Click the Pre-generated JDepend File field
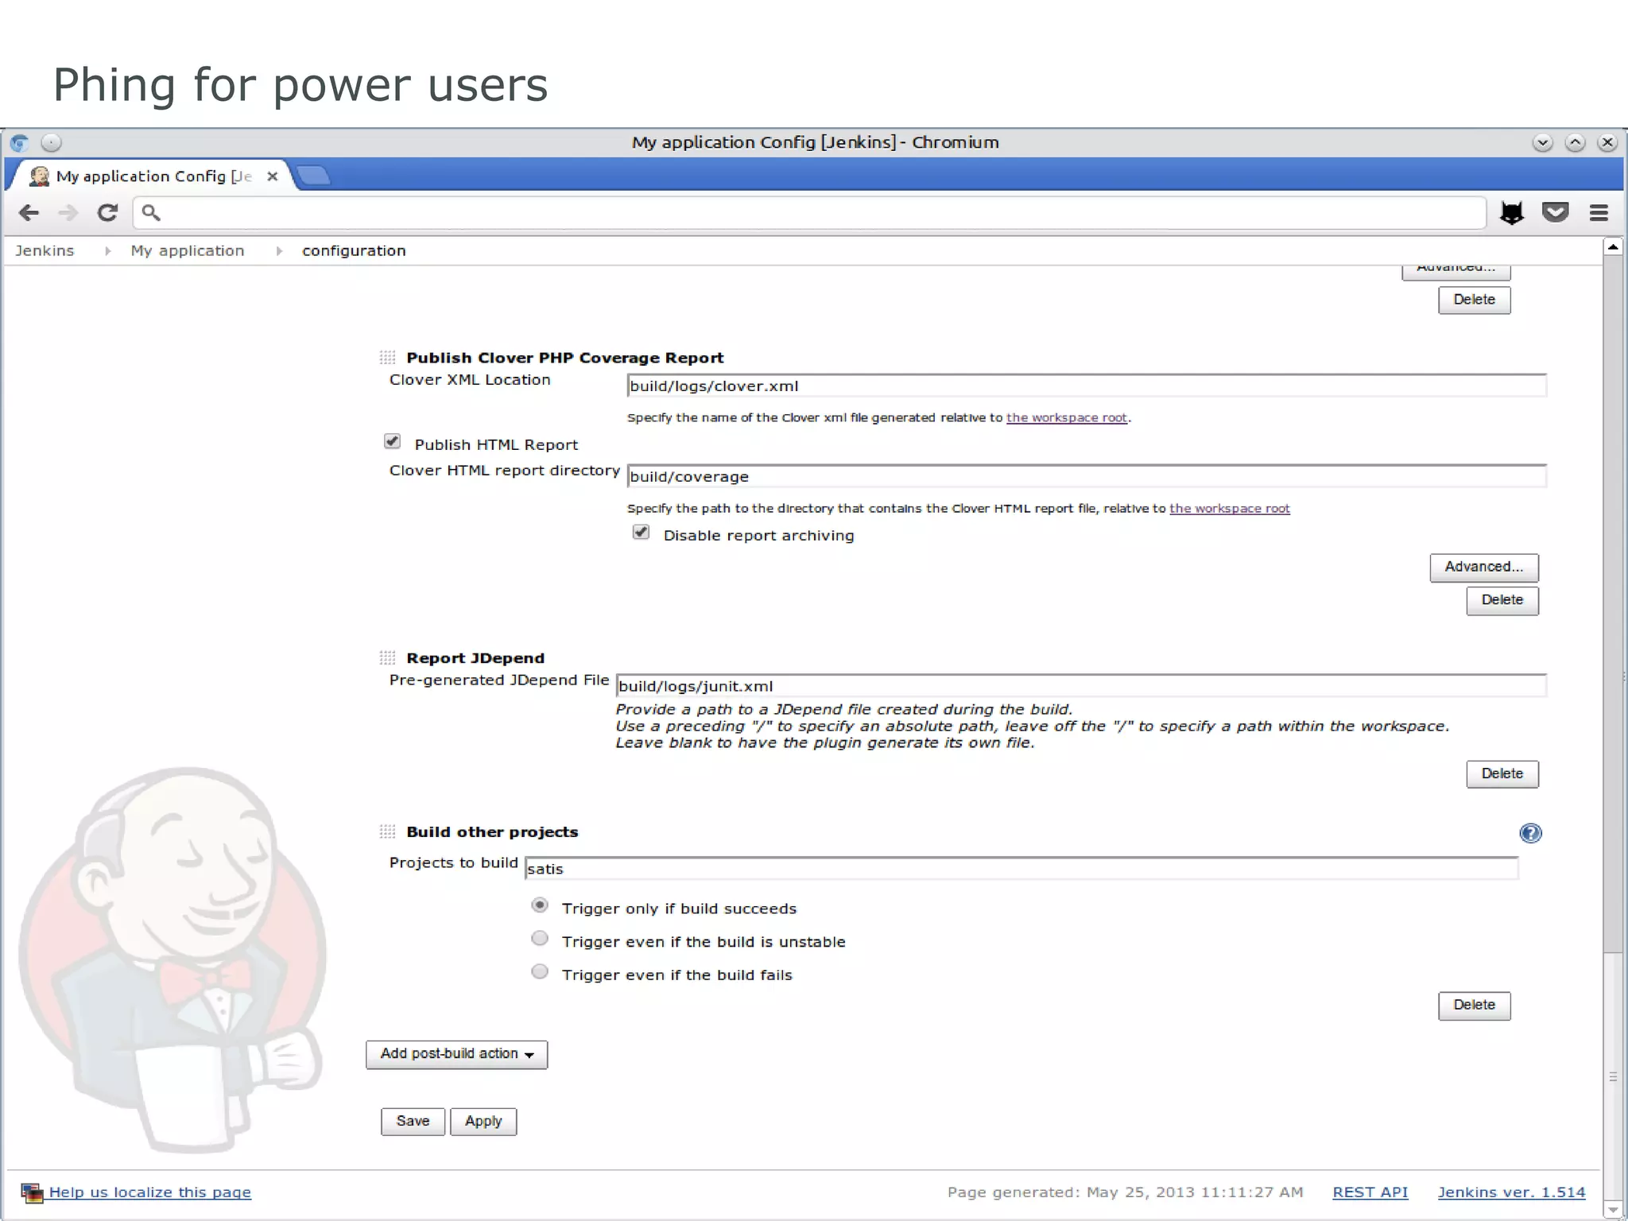This screenshot has width=1628, height=1221. 1081,686
